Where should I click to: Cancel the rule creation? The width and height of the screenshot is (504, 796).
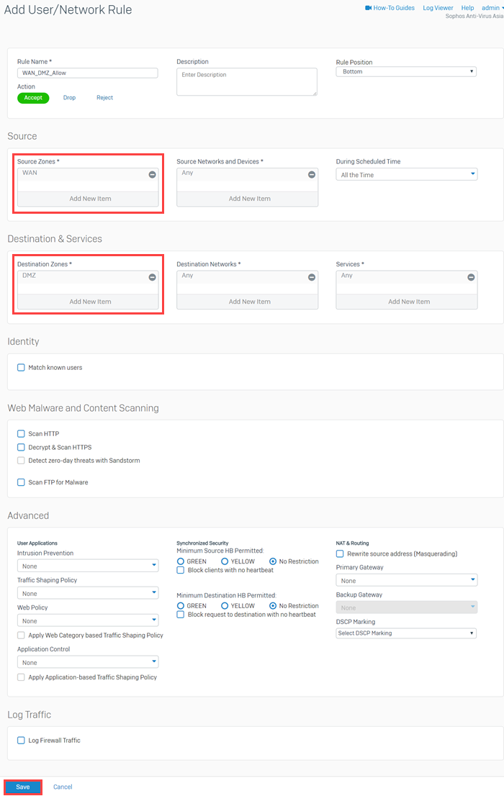(x=63, y=787)
